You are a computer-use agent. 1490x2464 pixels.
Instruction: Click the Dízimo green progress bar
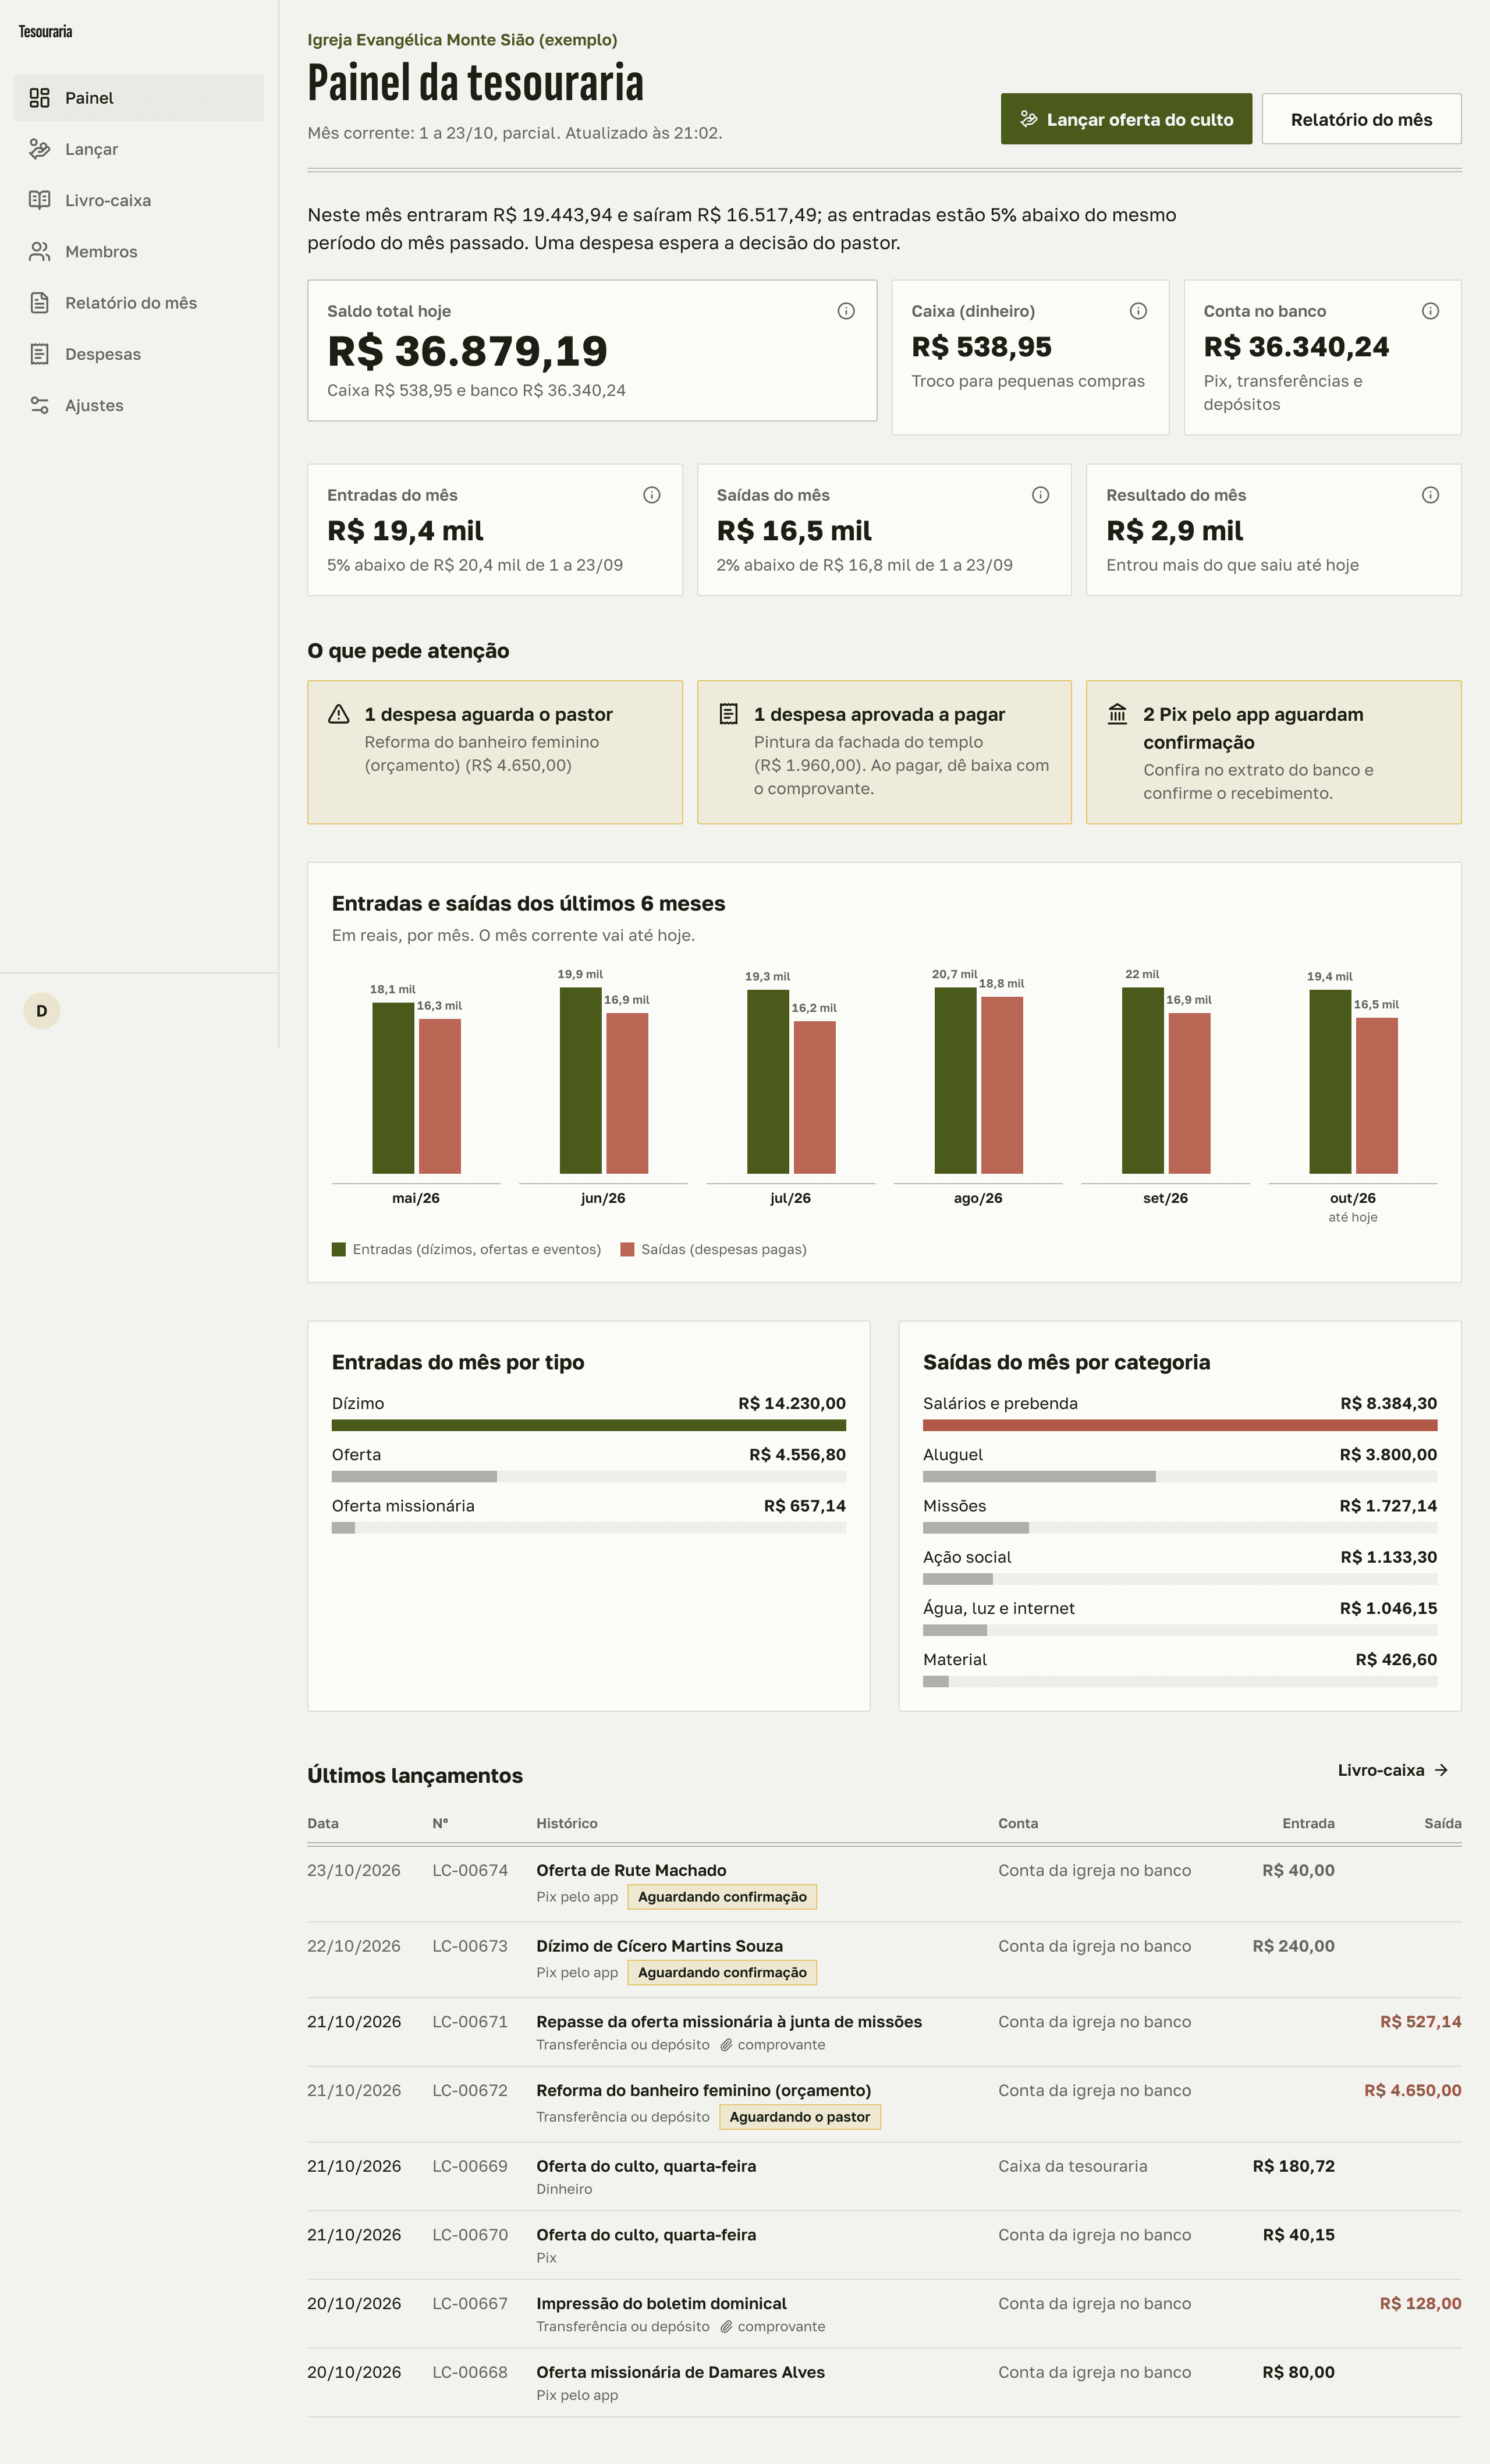pyautogui.click(x=588, y=1425)
